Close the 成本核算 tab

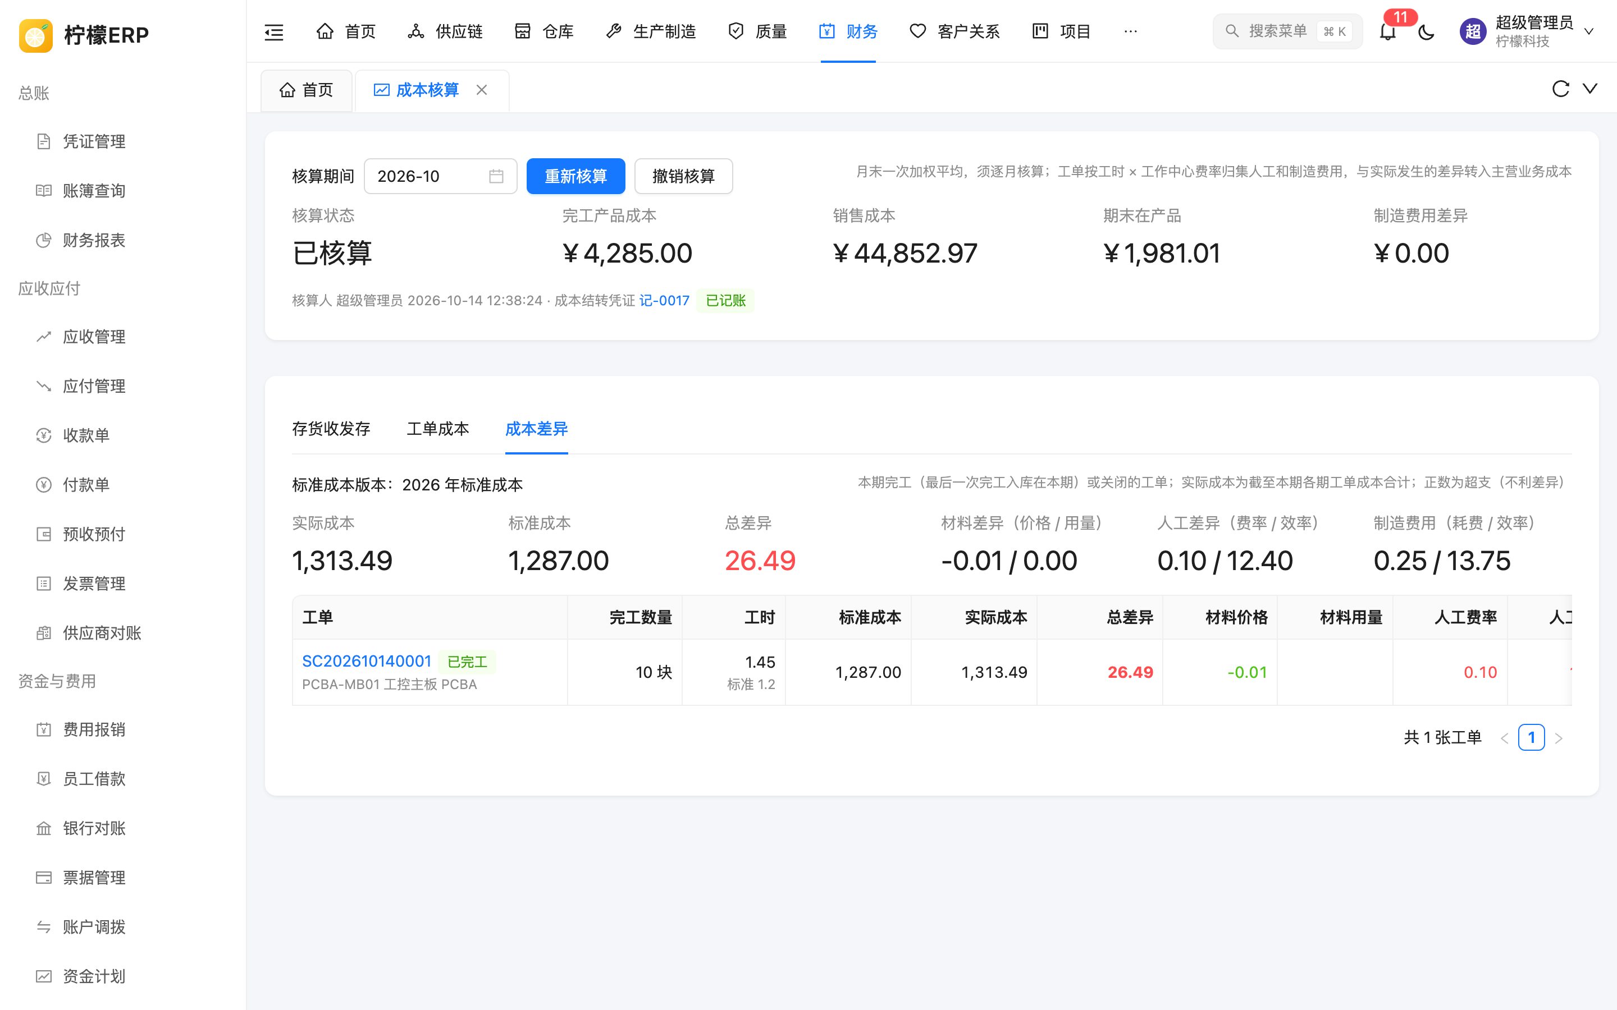point(482,90)
